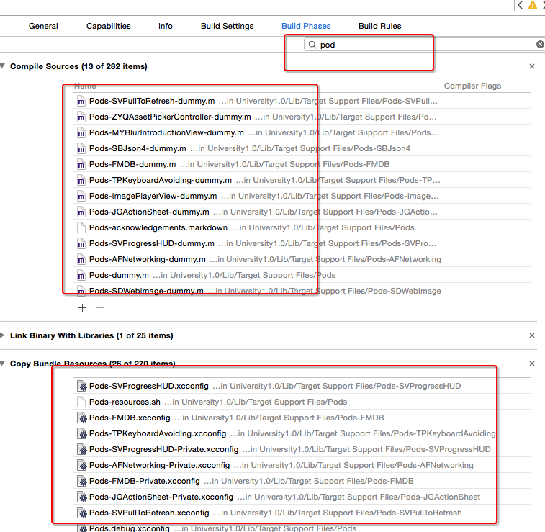Image resolution: width=545 pixels, height=532 pixels.
Task: Select Pods-FMDB-Private.xcconfig gear icon
Action: [81, 482]
